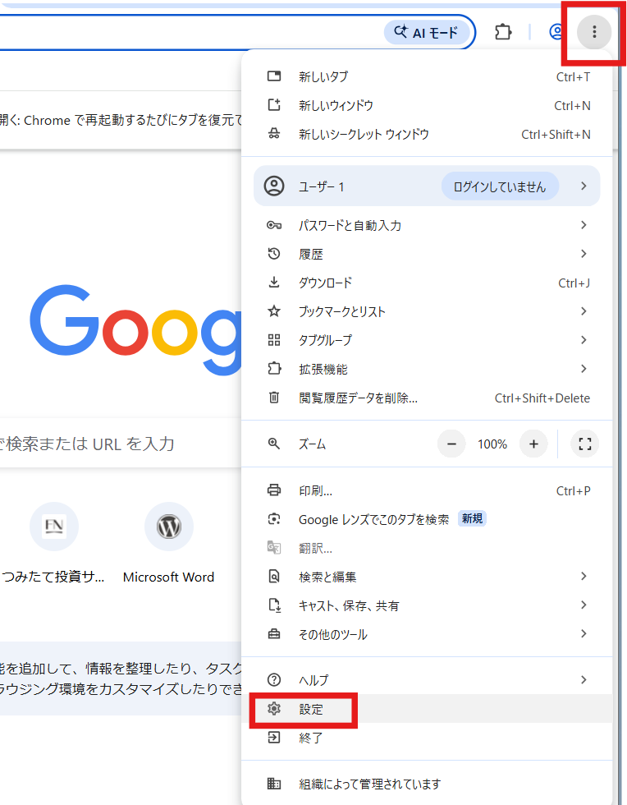Screen dimensions: 627x805
Task: Open 検索と編集 submenu
Action: [427, 577]
